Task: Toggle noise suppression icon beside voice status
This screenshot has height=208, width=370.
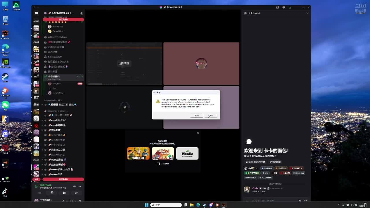Action: coord(74,187)
